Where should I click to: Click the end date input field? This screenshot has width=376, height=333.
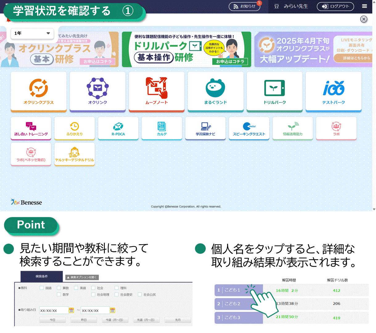coord(95,310)
